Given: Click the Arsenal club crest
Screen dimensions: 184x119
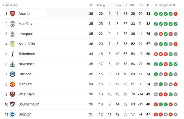Looking at the screenshot, I should pyautogui.click(x=12, y=14).
